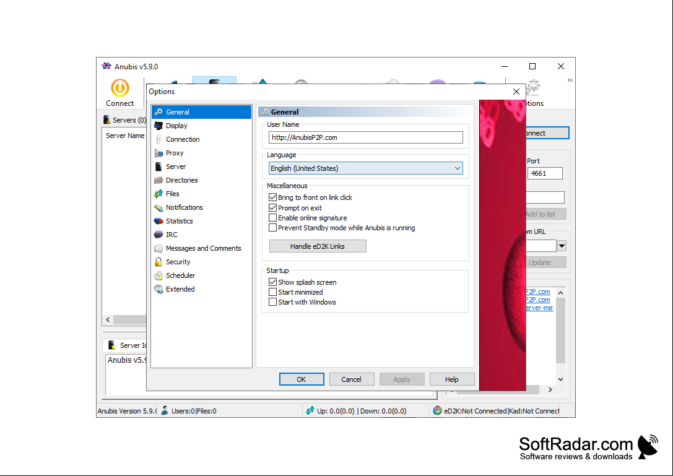
Task: Check Start minimized option
Action: [x=272, y=292]
